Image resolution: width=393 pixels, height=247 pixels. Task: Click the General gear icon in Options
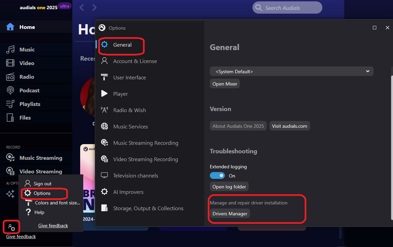click(104, 45)
